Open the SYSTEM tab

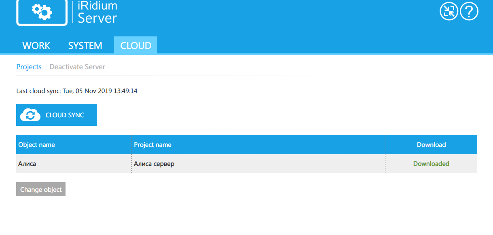(85, 46)
